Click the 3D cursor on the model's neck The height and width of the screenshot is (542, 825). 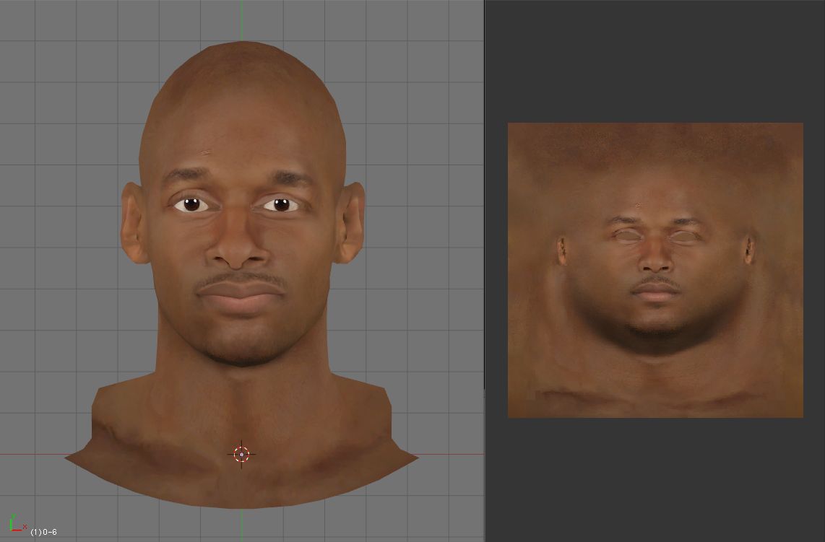(x=241, y=454)
